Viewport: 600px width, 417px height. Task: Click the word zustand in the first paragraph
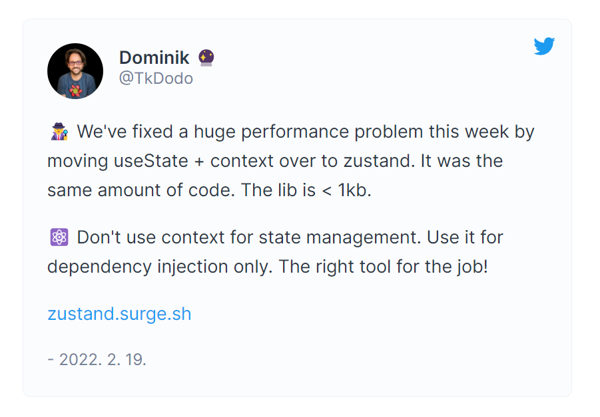coord(379,161)
